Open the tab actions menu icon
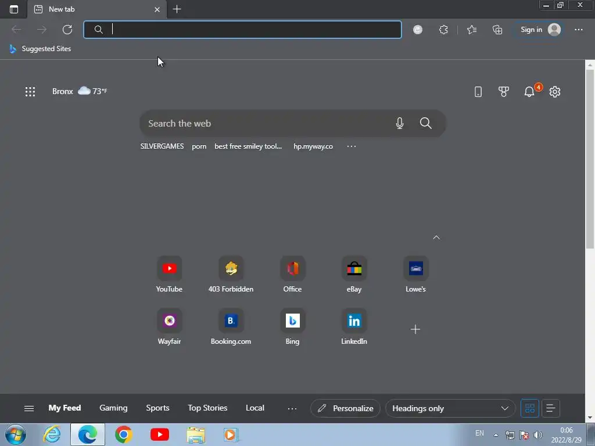595x446 pixels. click(14, 9)
